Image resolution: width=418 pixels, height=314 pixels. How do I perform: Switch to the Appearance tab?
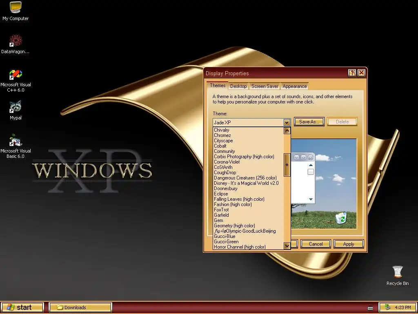coord(295,86)
